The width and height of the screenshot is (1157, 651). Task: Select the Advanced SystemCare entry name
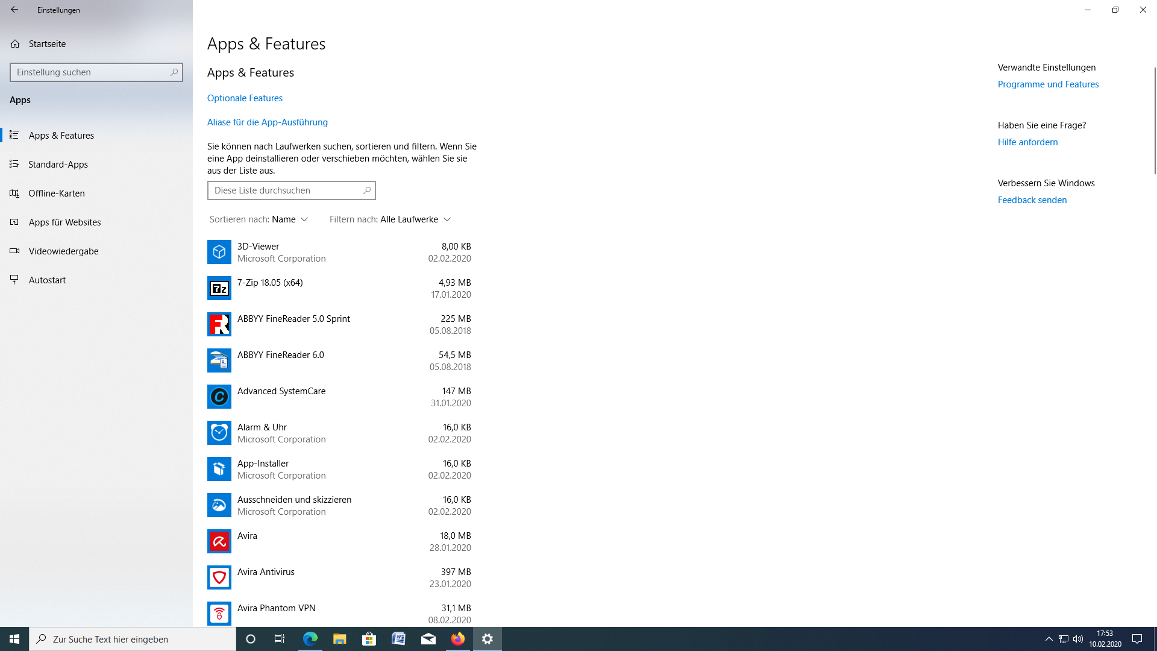pyautogui.click(x=281, y=391)
